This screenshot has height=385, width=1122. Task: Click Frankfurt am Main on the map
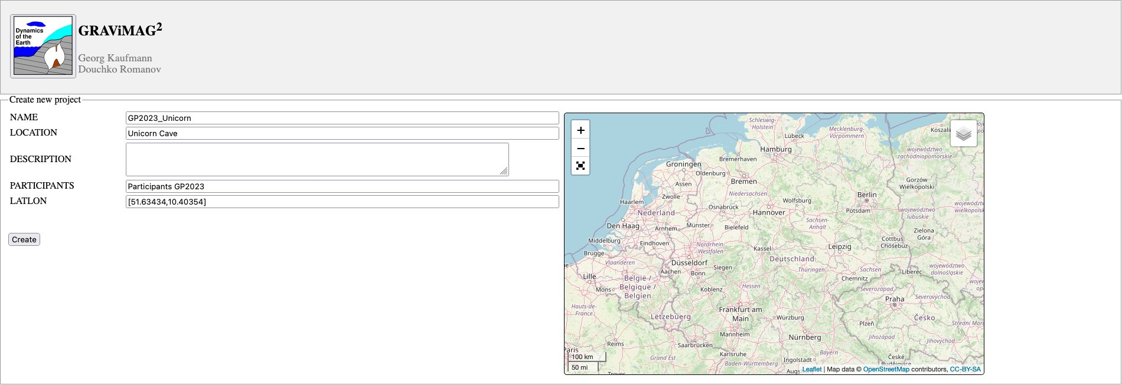coord(740,314)
